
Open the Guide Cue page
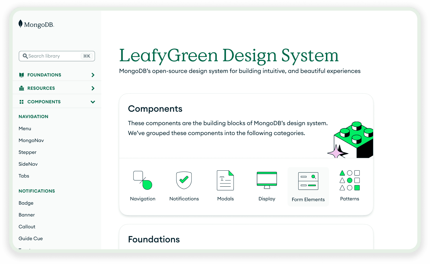point(31,238)
